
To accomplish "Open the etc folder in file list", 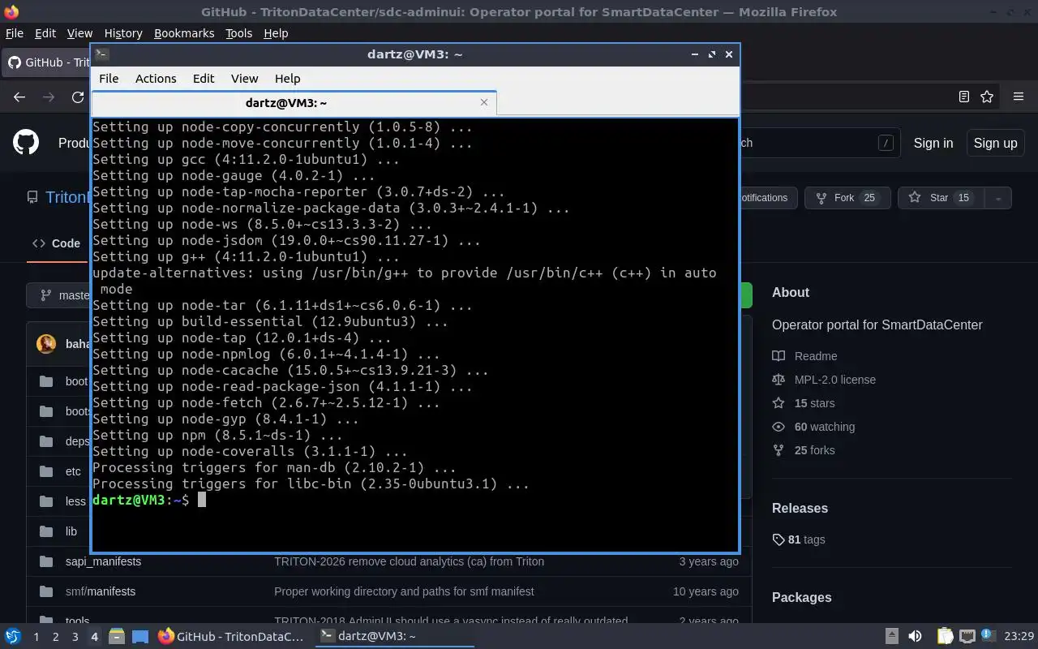I will 73,471.
